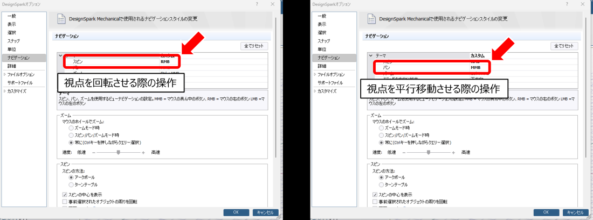Click the help question mark in left dialog
593x220 pixels.
coord(257,4)
